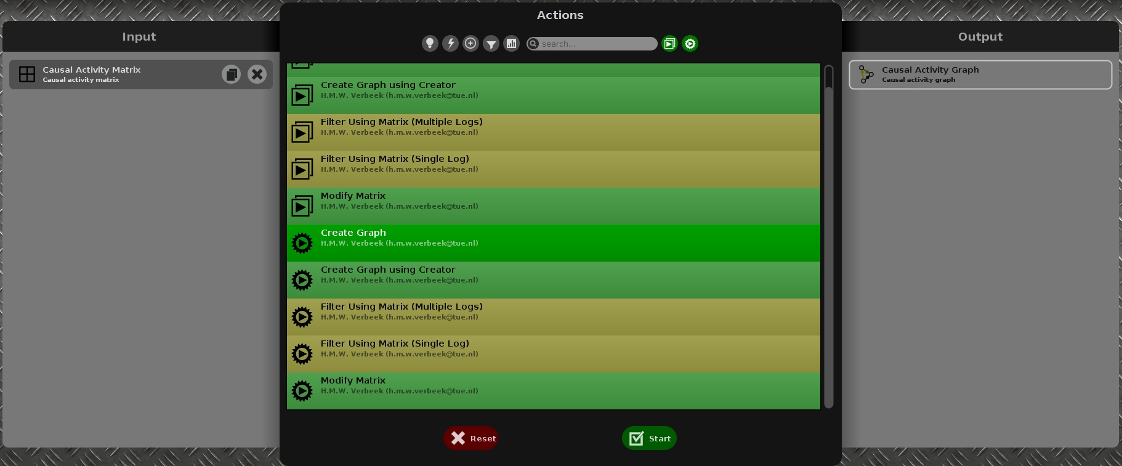Click windowed-play icon of Filter Using Matrix (Single Log)

[302, 169]
